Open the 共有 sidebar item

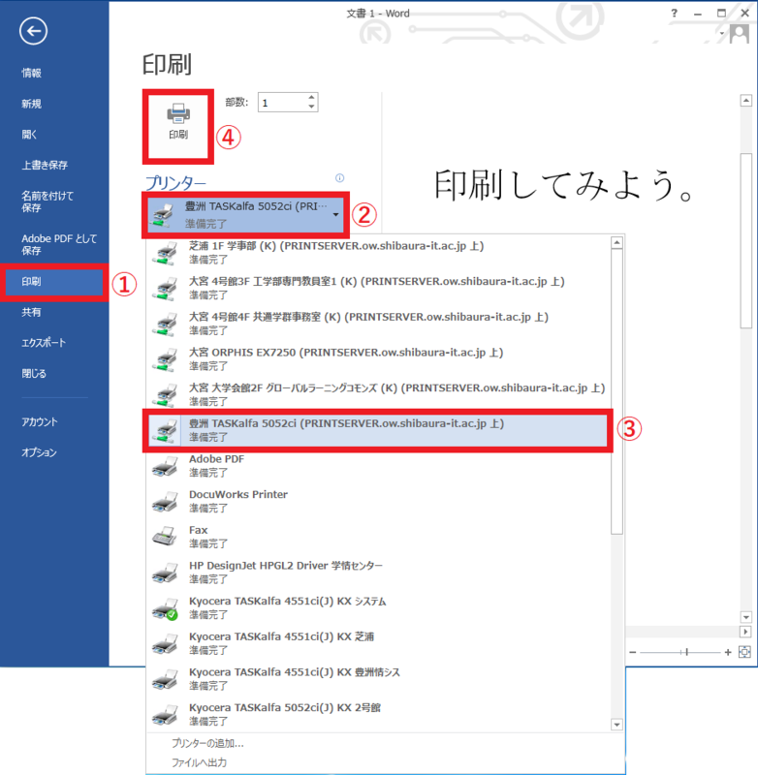31,312
